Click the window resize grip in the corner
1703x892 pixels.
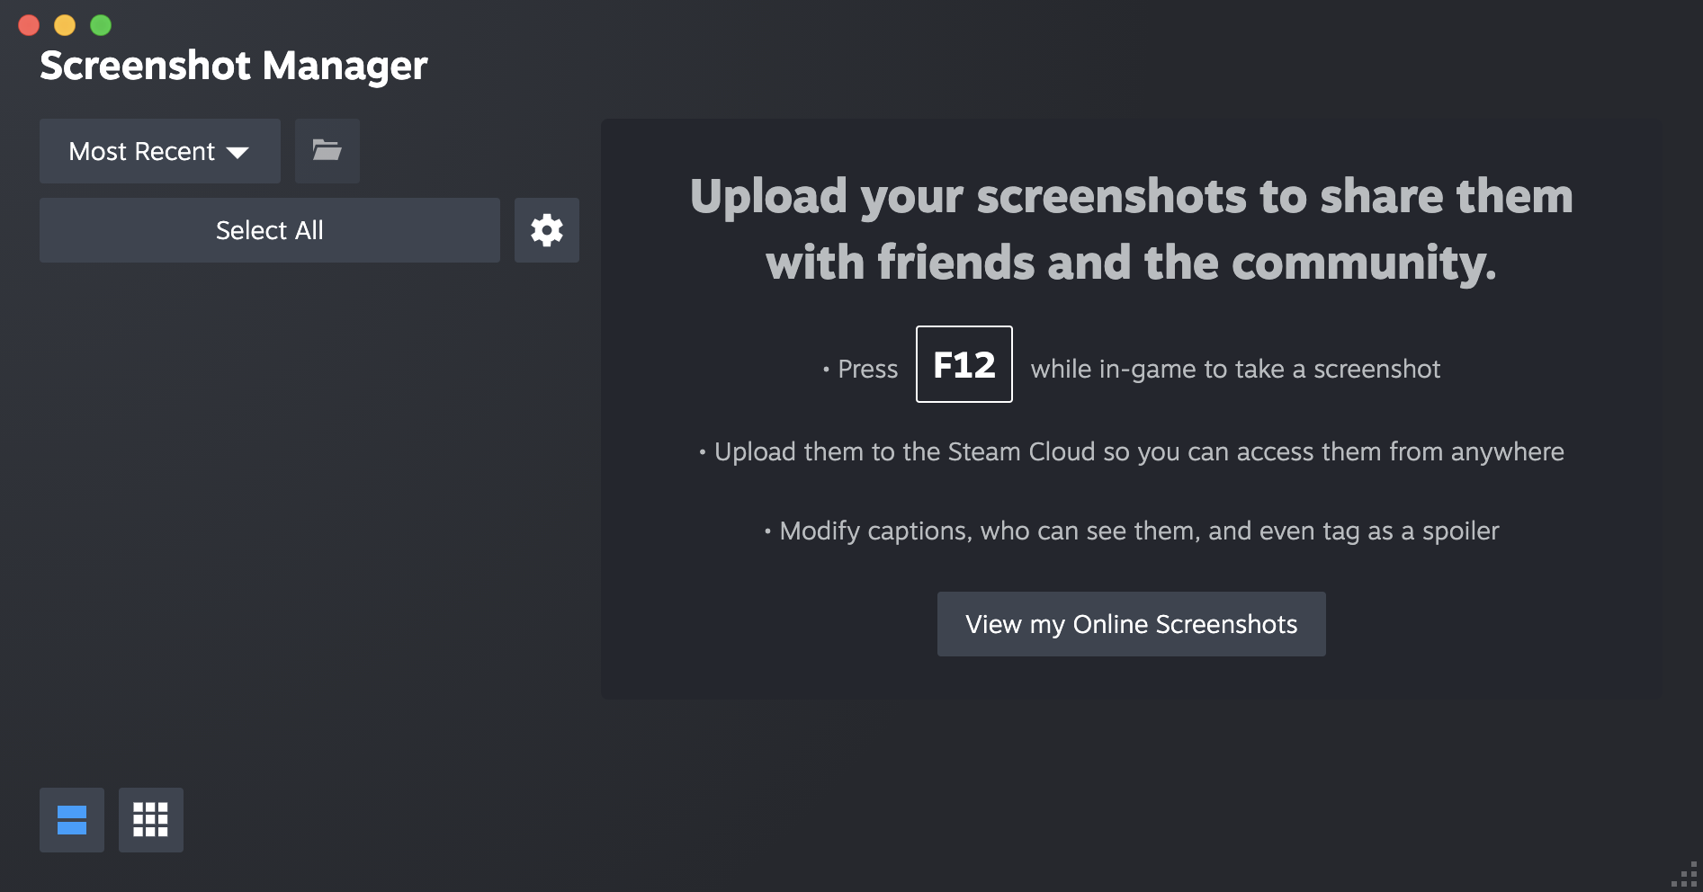click(x=1685, y=874)
